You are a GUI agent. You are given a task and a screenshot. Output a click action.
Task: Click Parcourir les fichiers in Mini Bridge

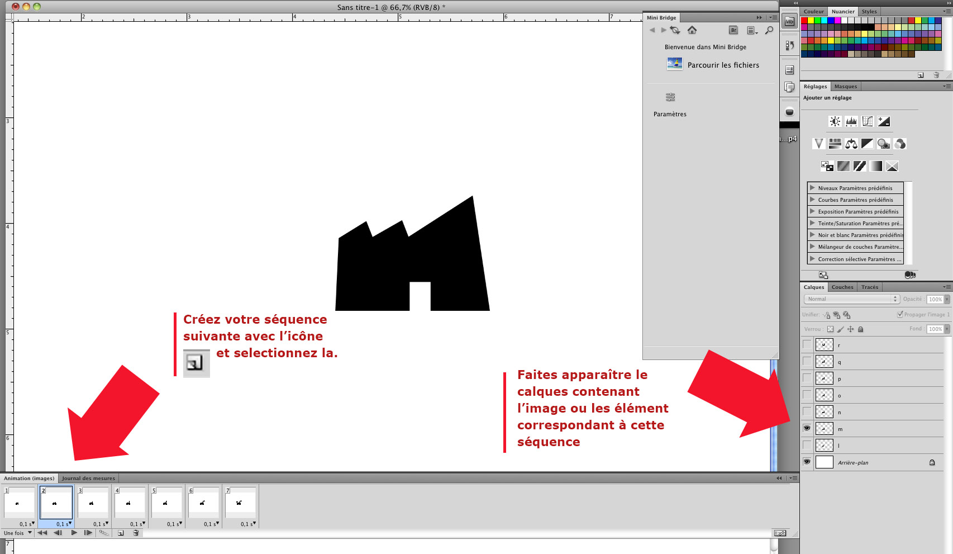723,65
